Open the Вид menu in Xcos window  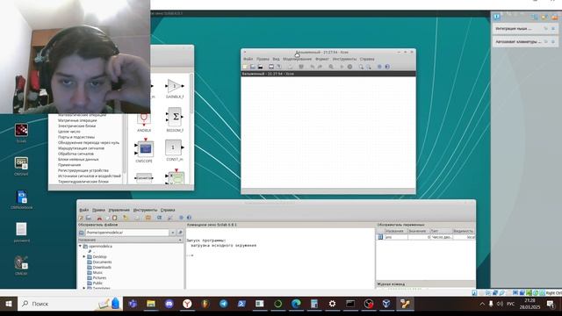276,59
